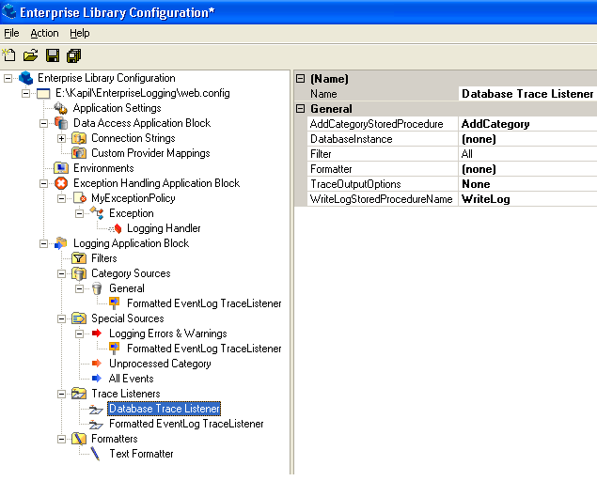Click the DatabaseInstance (none) value
The height and width of the screenshot is (481, 597).
[527, 139]
